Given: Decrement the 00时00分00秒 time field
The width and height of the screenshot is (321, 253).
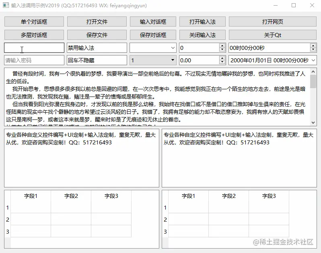Looking at the screenshot, I should (313, 50).
